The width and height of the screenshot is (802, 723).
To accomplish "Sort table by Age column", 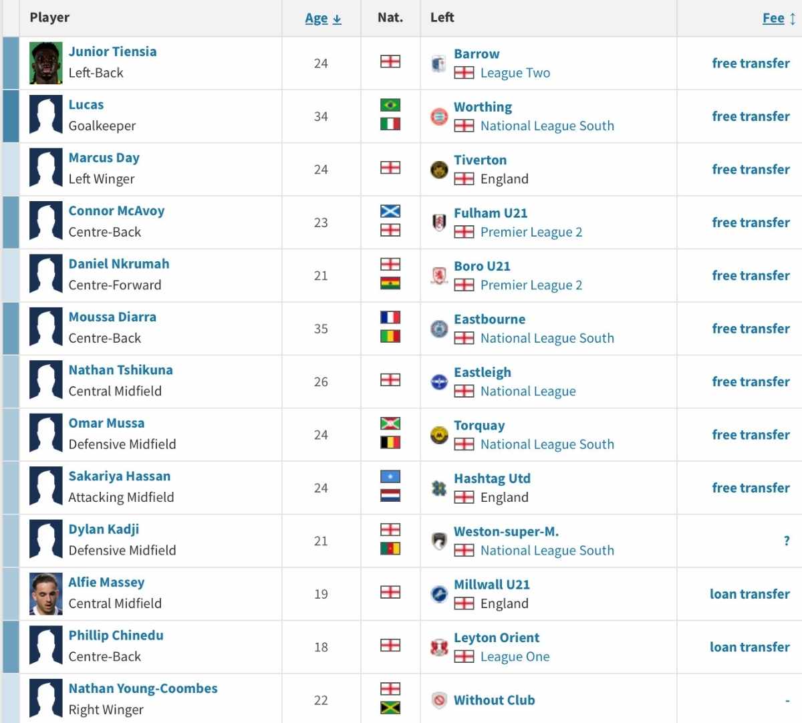I will point(323,18).
